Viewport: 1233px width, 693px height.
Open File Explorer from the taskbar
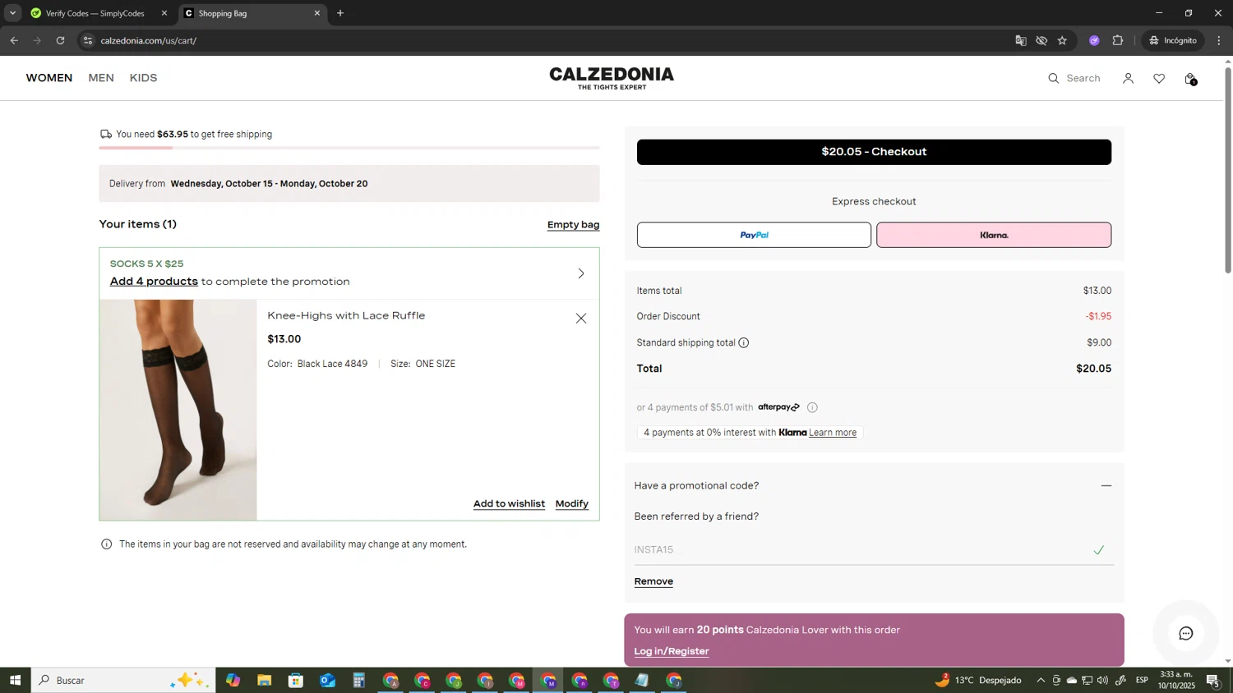click(x=264, y=680)
